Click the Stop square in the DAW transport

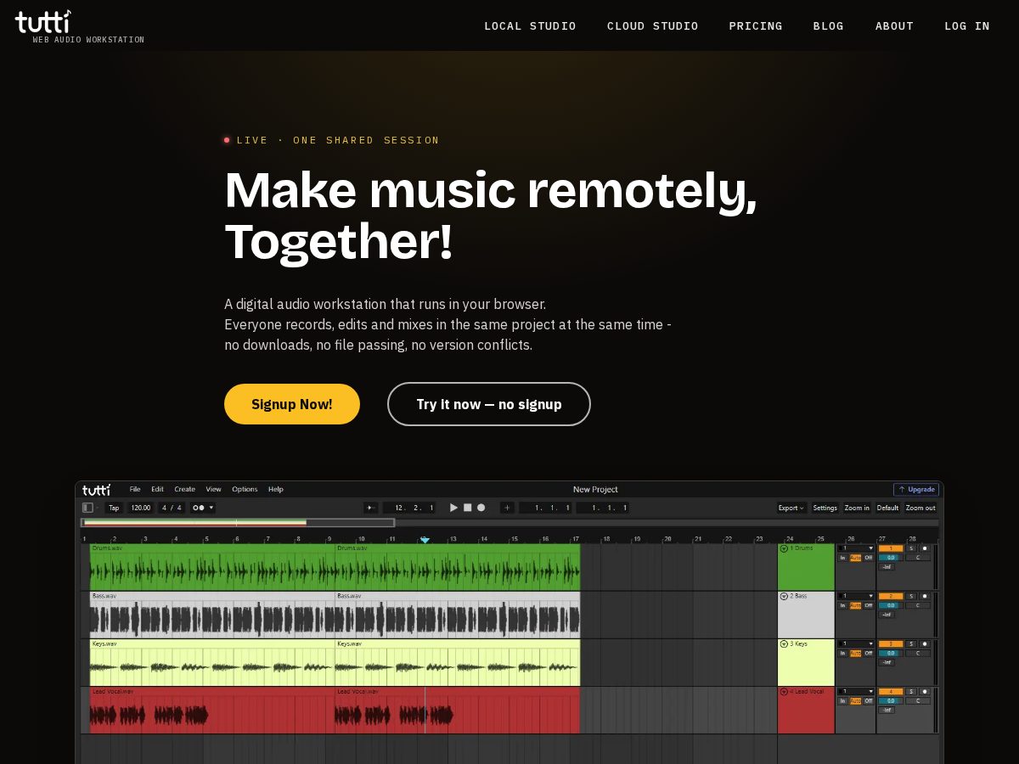(x=467, y=508)
